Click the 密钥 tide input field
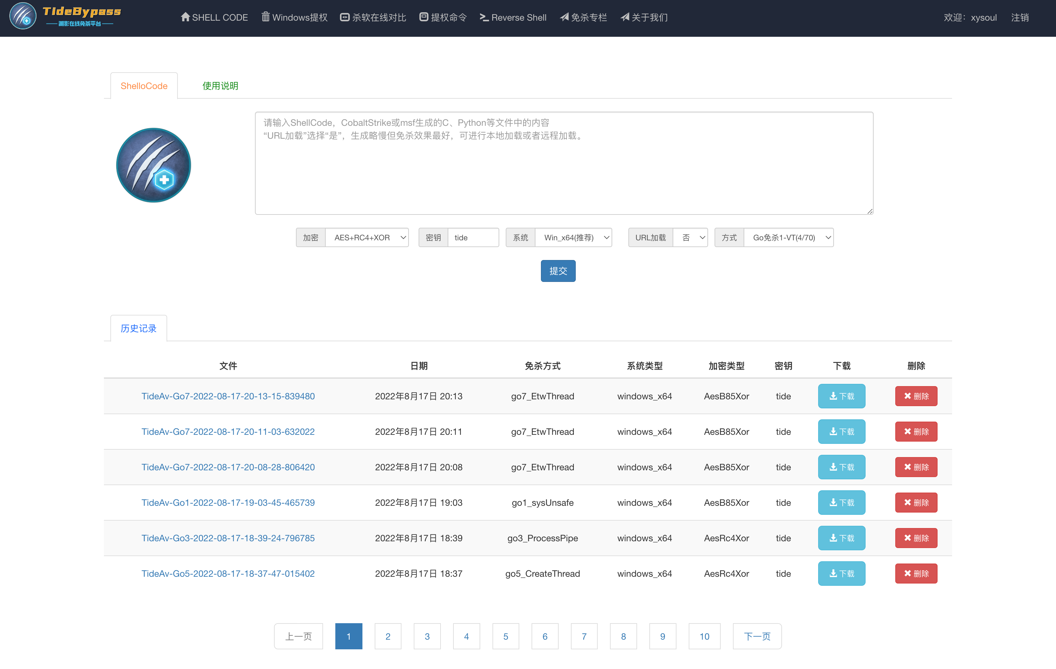The image size is (1056, 669). click(x=473, y=238)
